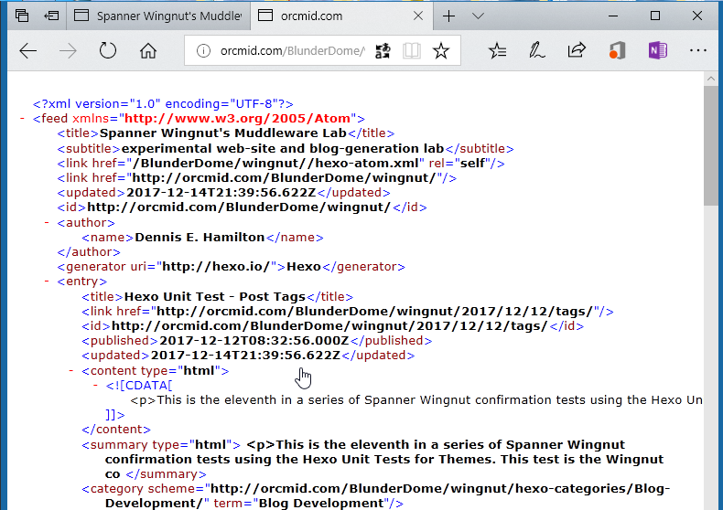Open the Favorites hub
Screen dimensions: 723x510
497,51
